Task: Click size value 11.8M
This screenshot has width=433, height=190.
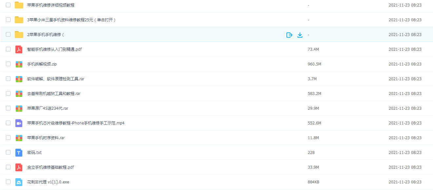Action: tap(313, 138)
